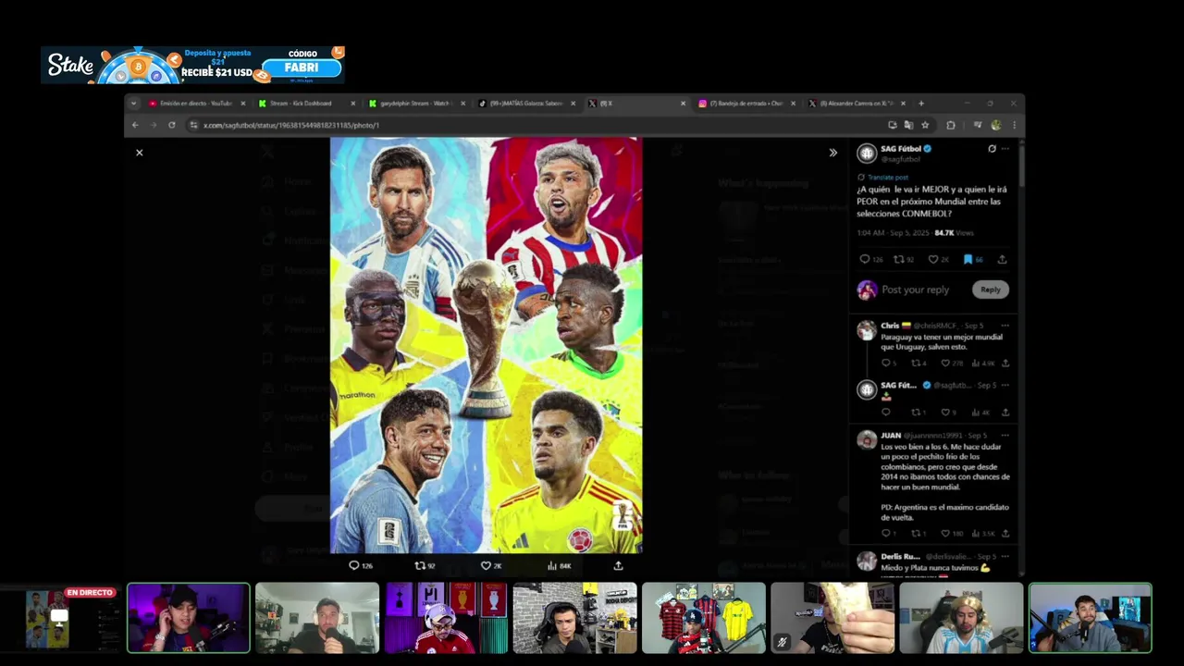This screenshot has height=666, width=1184.
Task: Switch to 'garydelphin Stream' Kick tab
Action: click(x=416, y=104)
